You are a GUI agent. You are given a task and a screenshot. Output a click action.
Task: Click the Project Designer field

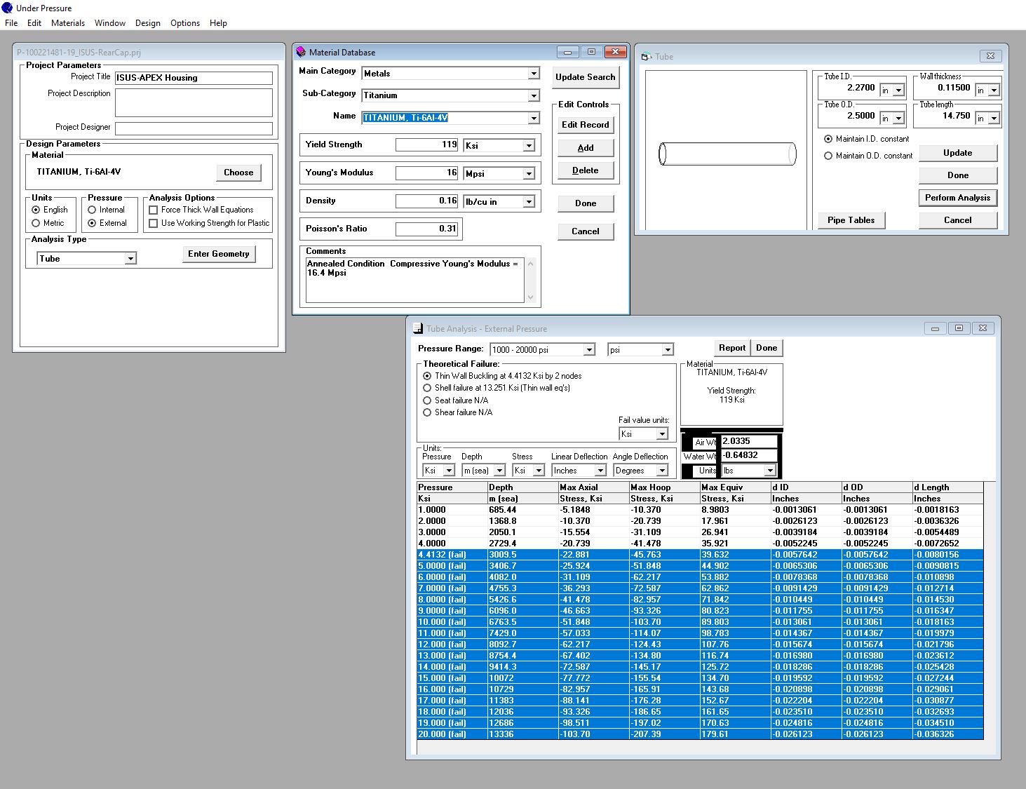(x=194, y=128)
